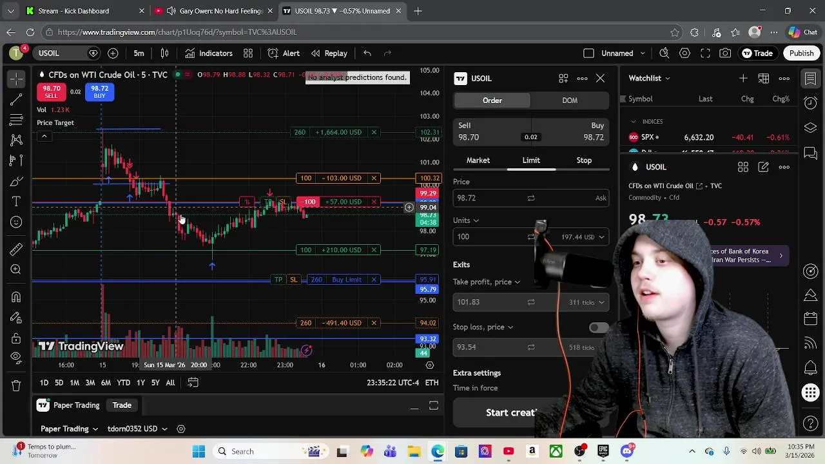Cancel the 260 Buy Limit order on chart
This screenshot has height=464, width=825.
(x=374, y=280)
